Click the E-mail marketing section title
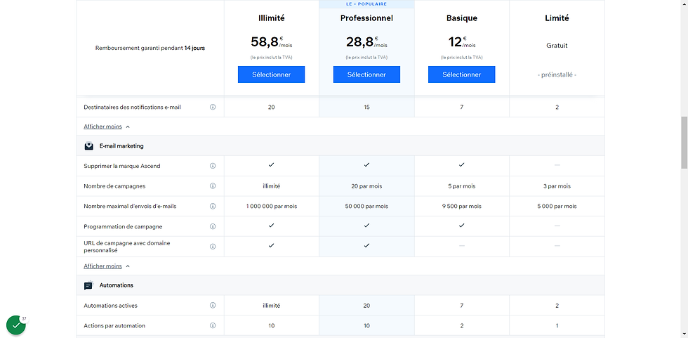This screenshot has width=688, height=338. point(121,146)
